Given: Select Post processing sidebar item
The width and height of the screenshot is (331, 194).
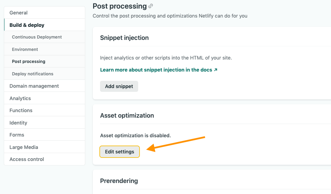Looking at the screenshot, I should click(29, 62).
